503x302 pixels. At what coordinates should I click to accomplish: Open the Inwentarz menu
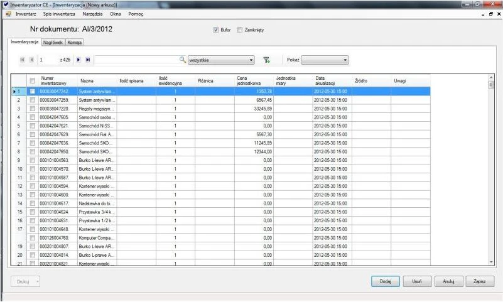point(26,14)
